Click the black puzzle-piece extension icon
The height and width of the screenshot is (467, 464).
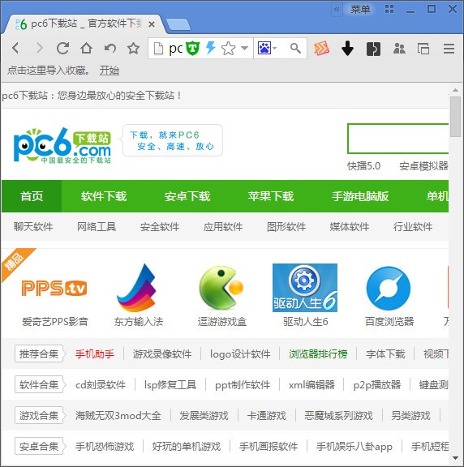[x=373, y=49]
